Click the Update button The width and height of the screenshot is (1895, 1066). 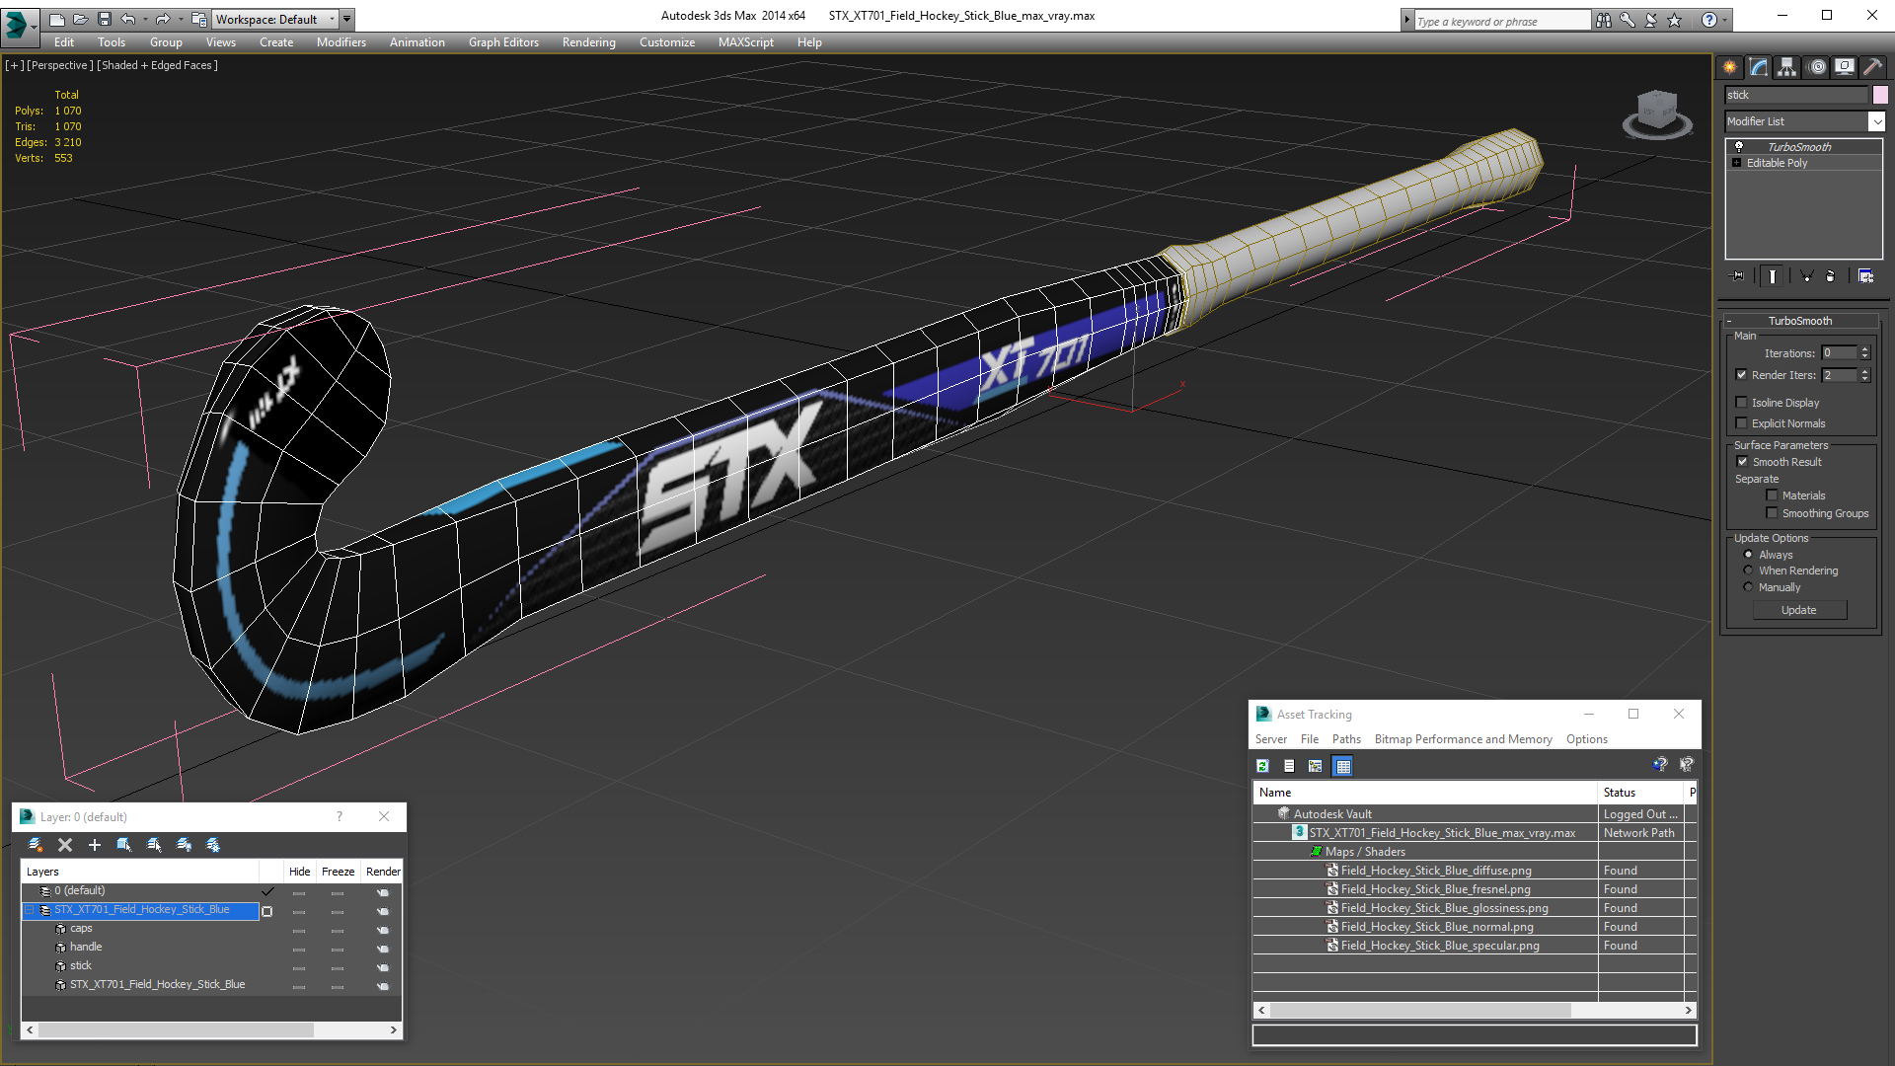(x=1799, y=610)
